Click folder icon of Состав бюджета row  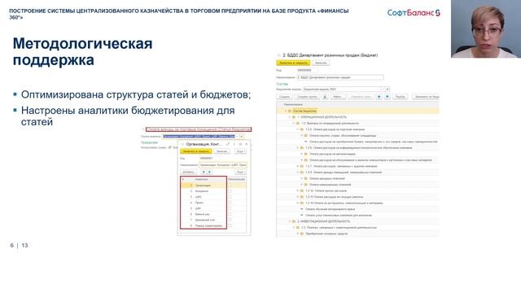click(x=290, y=111)
